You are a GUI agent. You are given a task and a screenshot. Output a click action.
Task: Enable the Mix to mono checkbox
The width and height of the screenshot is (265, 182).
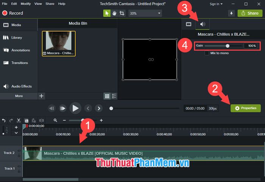207,53
